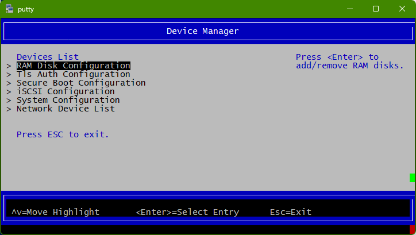Open Network Device List
The height and width of the screenshot is (235, 416).
click(66, 109)
